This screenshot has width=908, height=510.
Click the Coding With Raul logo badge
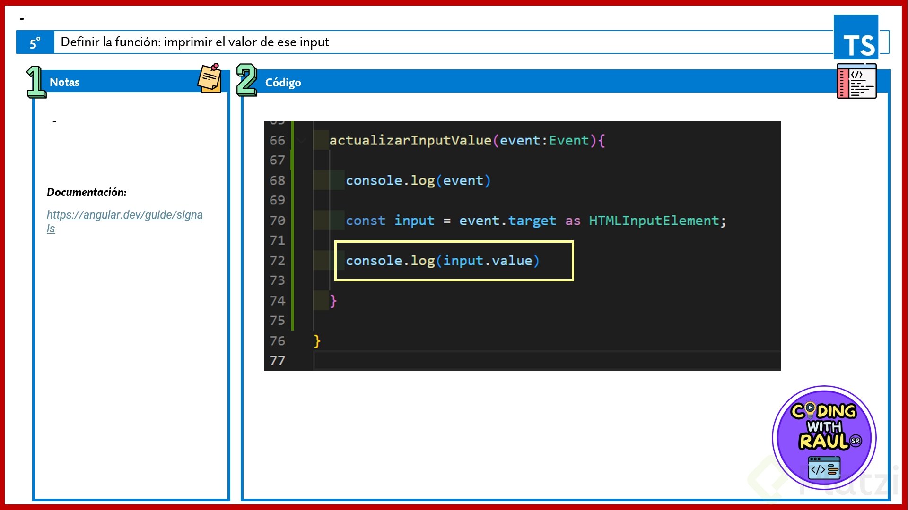pyautogui.click(x=824, y=437)
